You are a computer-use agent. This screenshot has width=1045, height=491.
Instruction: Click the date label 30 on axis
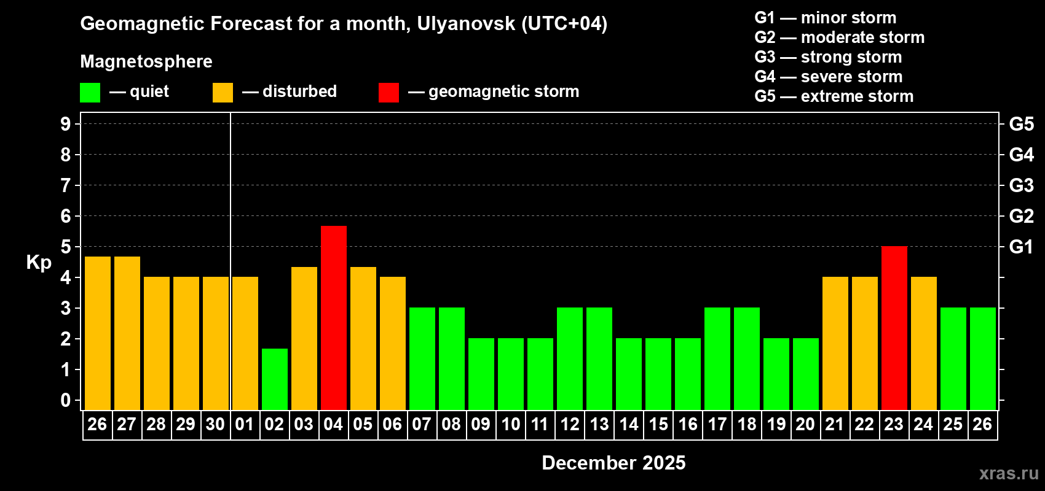pyautogui.click(x=215, y=424)
